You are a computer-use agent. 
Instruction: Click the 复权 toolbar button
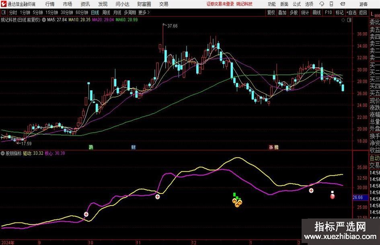[x=271, y=12]
